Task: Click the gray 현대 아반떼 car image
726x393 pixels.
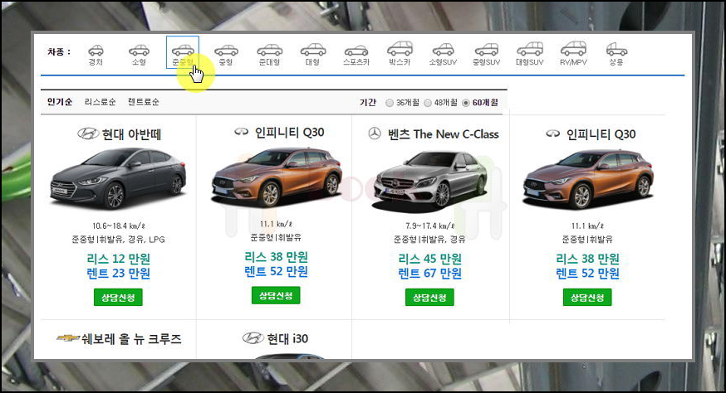Action: click(118, 178)
